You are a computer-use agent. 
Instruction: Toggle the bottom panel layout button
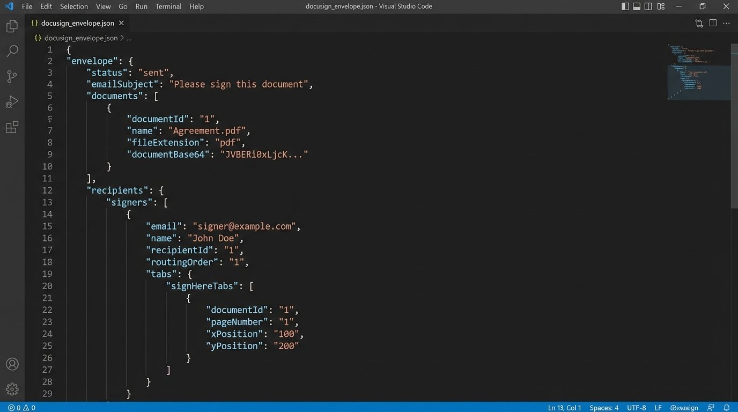pyautogui.click(x=637, y=6)
